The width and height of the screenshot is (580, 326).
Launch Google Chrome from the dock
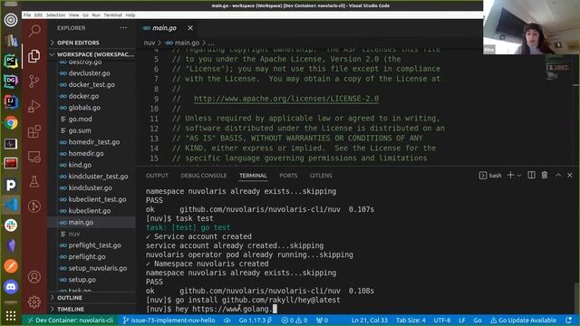(11, 123)
